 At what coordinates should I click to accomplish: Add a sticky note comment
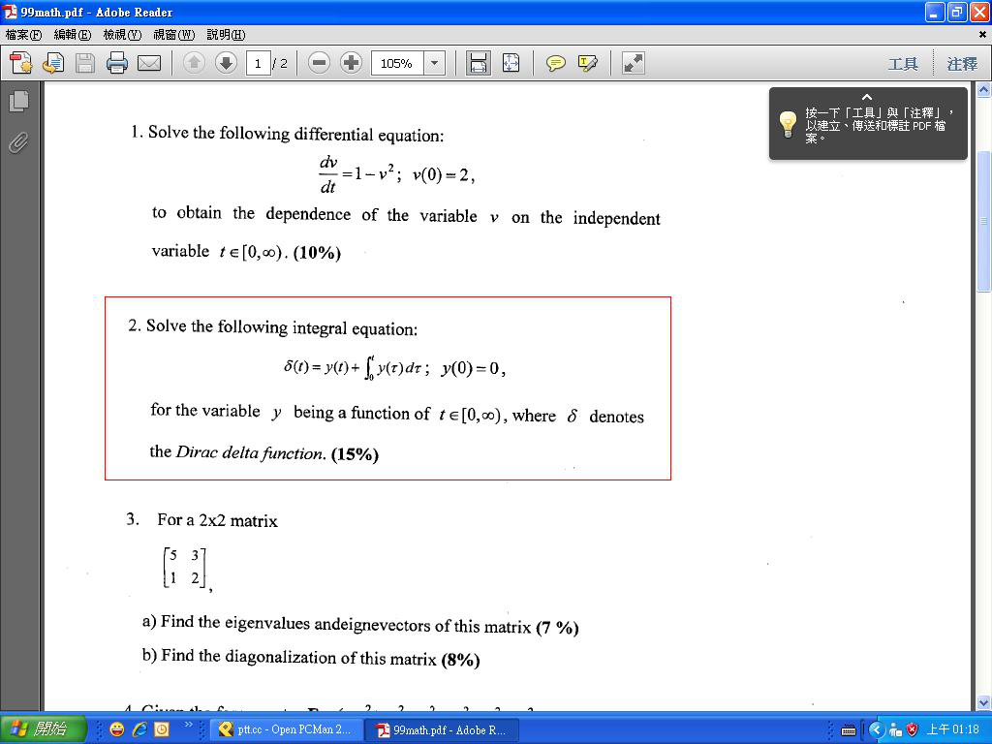click(x=555, y=63)
